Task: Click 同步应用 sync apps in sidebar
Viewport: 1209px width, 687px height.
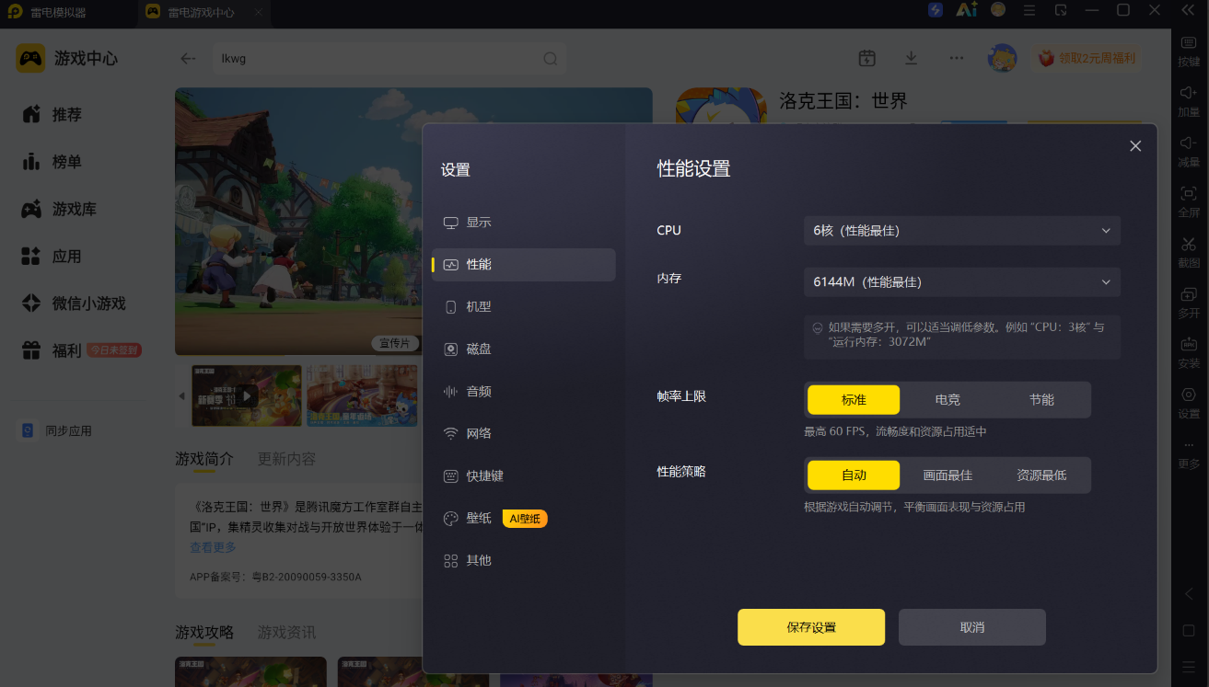Action: pyautogui.click(x=56, y=430)
